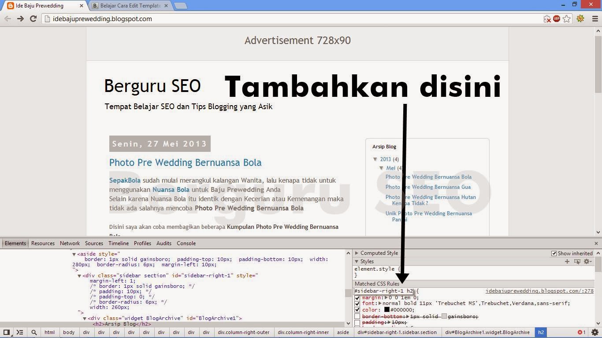Select the Elements panel tab
Image resolution: width=602 pixels, height=338 pixels.
(x=15, y=243)
